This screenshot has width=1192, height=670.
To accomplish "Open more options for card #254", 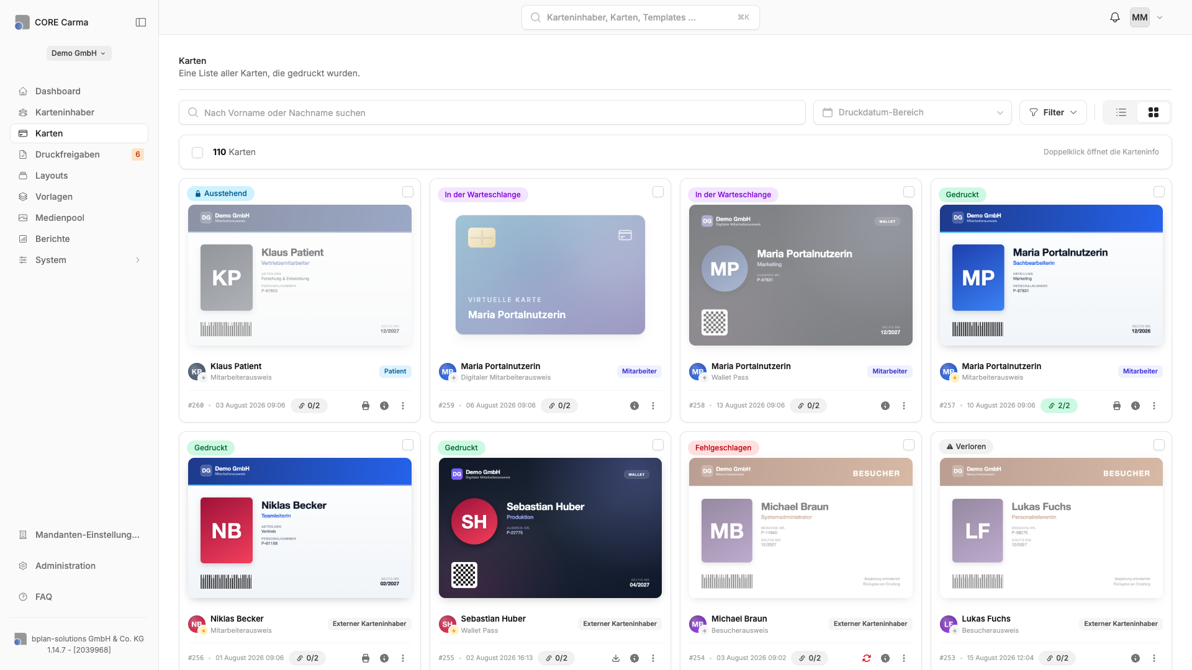I will (904, 658).
